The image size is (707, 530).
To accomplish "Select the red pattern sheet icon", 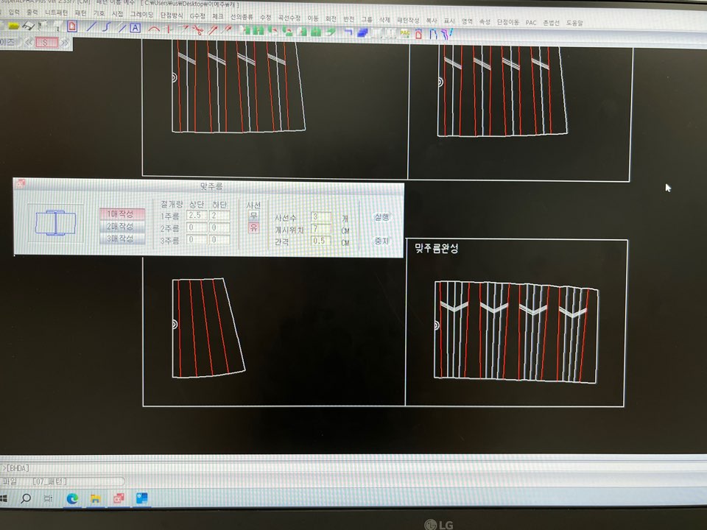I will 71,26.
